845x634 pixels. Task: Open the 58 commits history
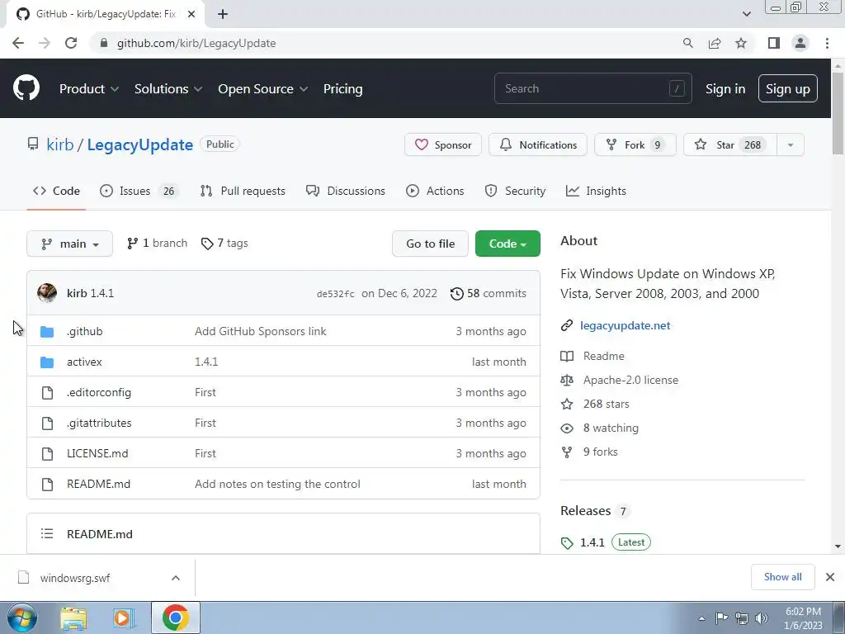pos(489,293)
